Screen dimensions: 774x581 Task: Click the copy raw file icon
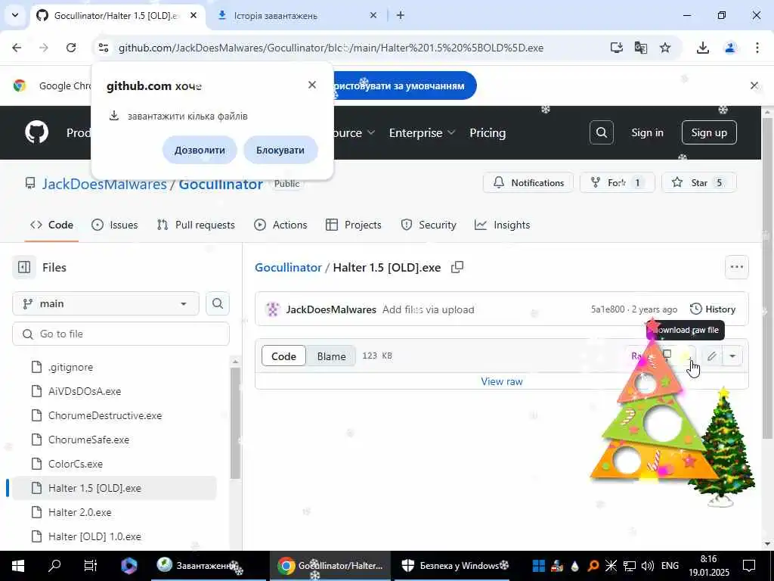667,356
